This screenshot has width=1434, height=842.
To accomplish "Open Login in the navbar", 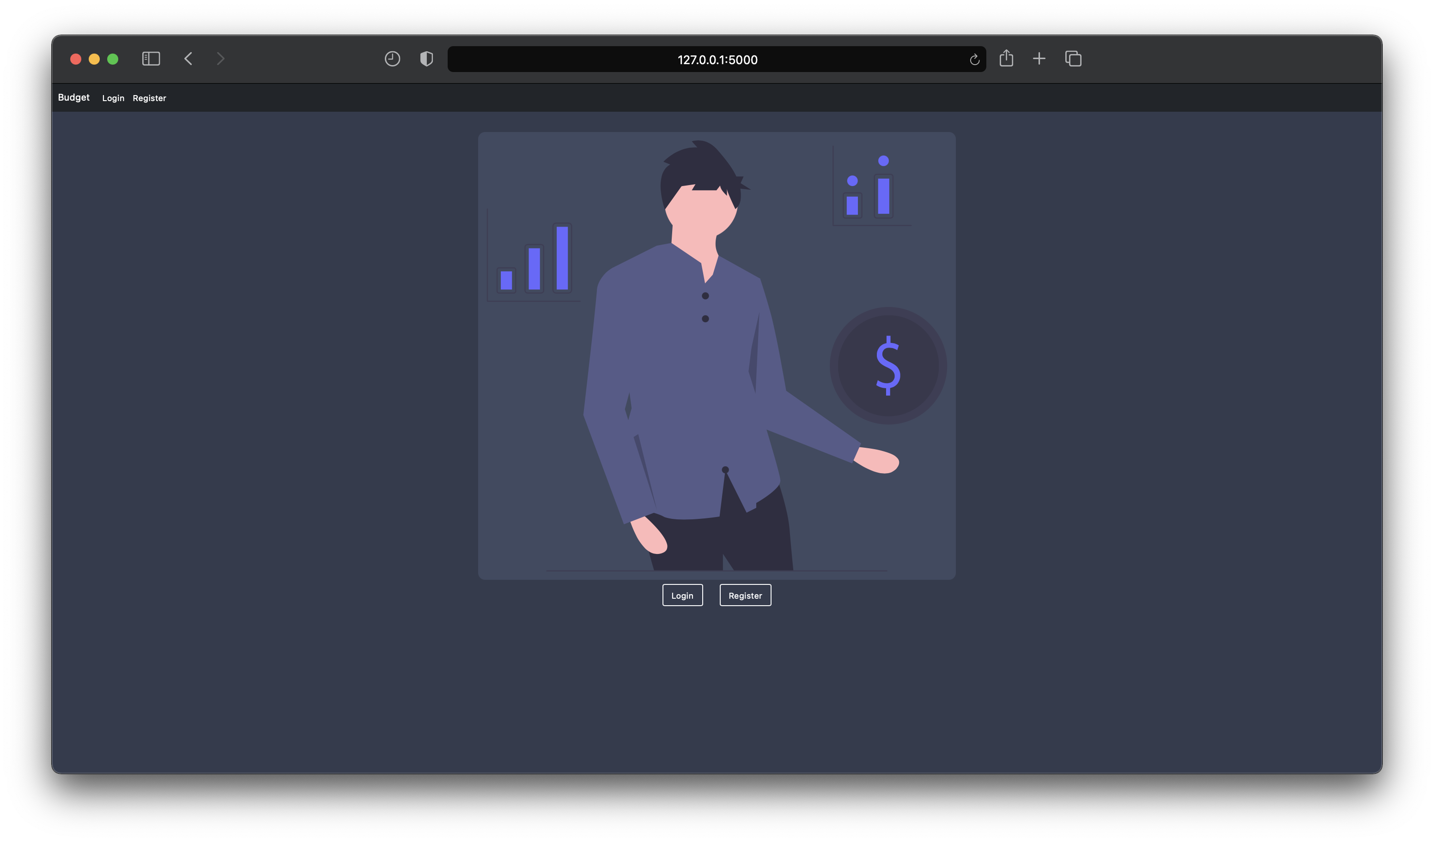I will click(113, 98).
